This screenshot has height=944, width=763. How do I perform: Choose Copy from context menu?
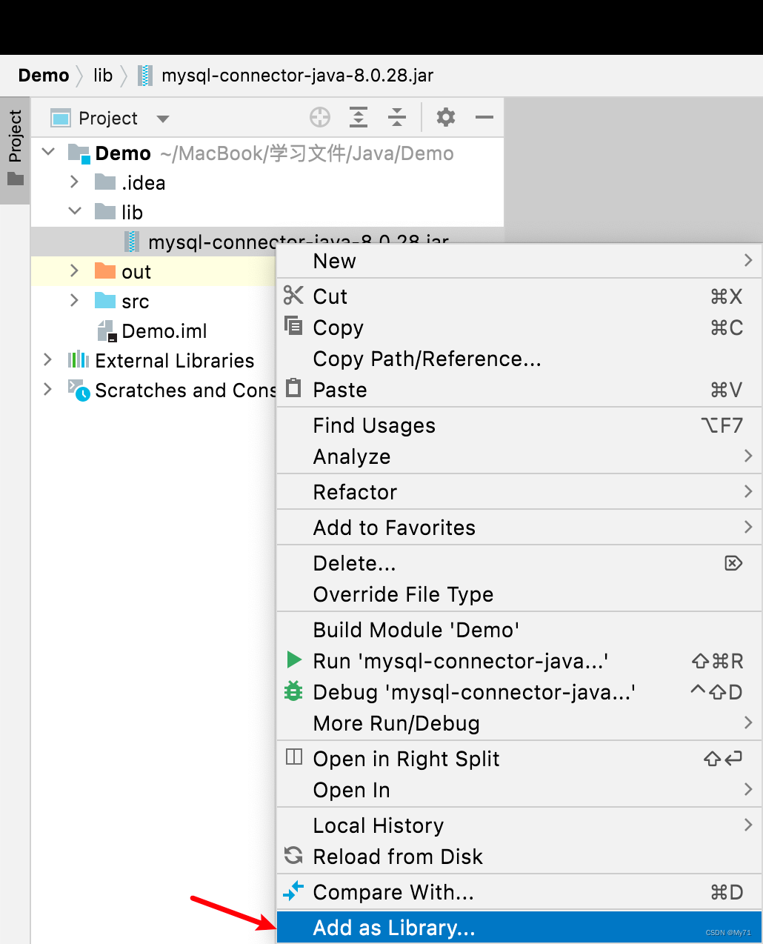tap(519, 328)
